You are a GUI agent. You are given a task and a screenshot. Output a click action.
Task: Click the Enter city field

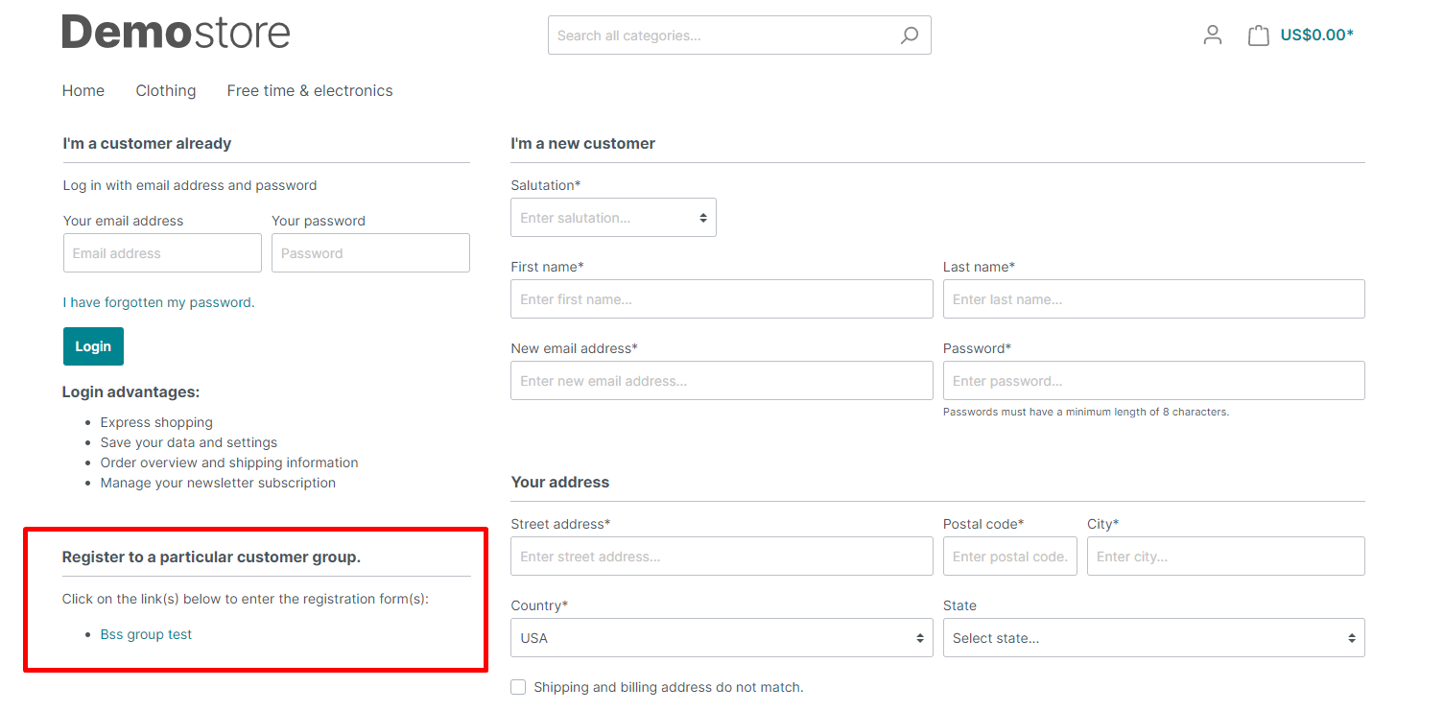(x=1226, y=557)
